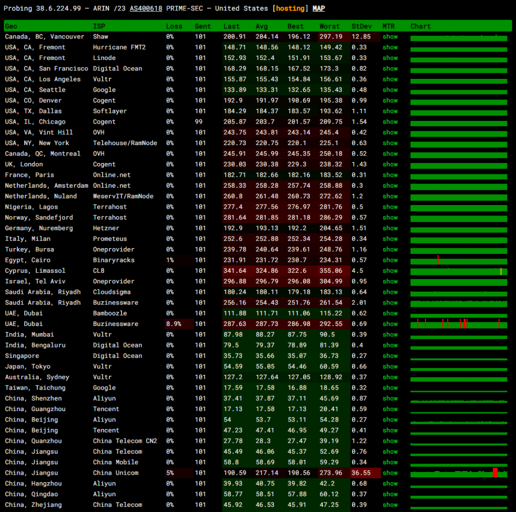Image resolution: width=516 pixels, height=512 pixels.
Task: Show MTR for Bengaluru Digital Ocean
Action: click(x=390, y=345)
